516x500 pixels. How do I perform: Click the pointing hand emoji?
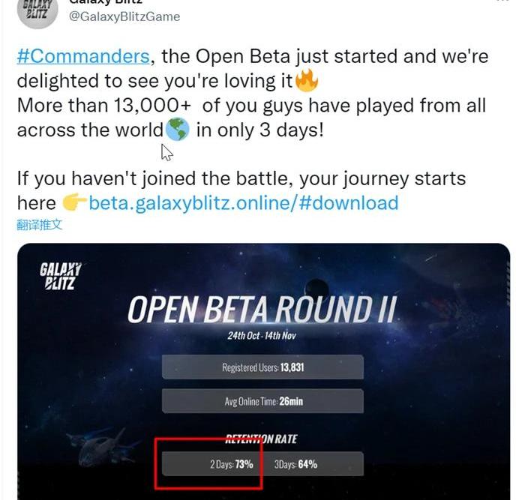74,202
